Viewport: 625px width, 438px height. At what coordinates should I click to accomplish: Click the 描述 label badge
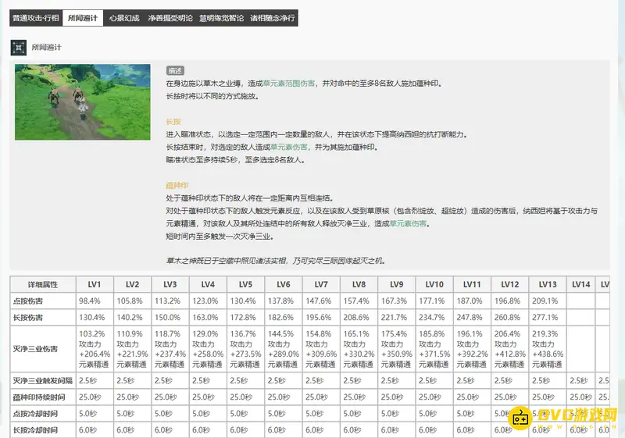click(x=175, y=70)
